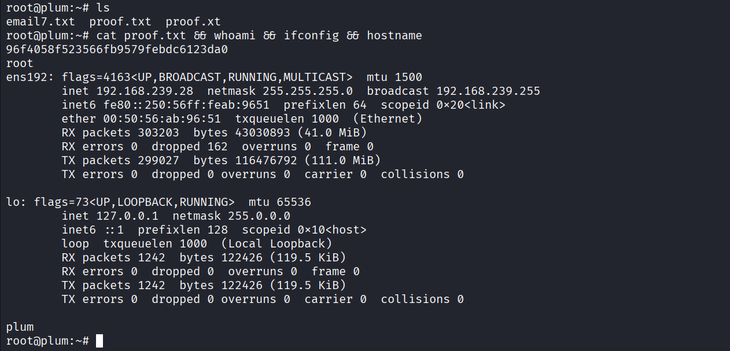Click the broadcast address 192.168.239.255
Viewport: 730px width, 351px height.
click(x=488, y=91)
